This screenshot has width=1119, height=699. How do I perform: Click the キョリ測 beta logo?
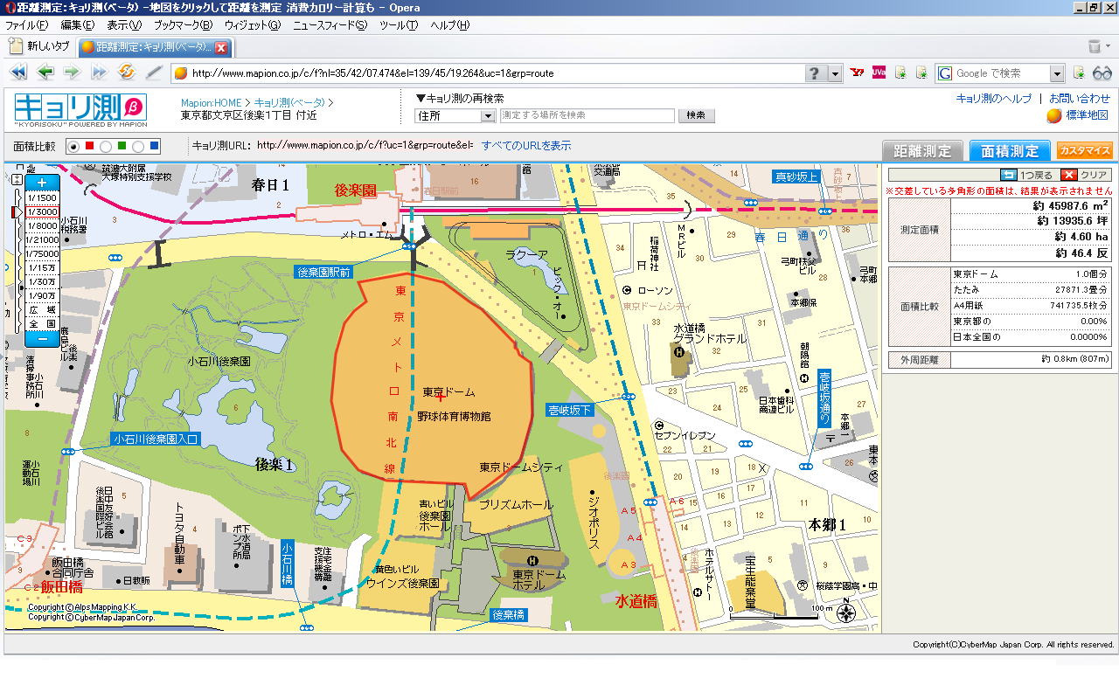(80, 108)
